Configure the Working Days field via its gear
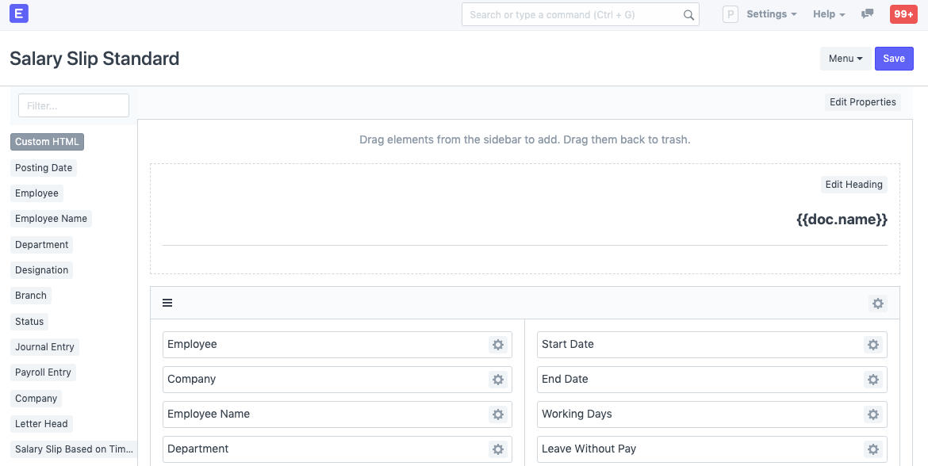The height and width of the screenshot is (466, 928). (x=872, y=414)
